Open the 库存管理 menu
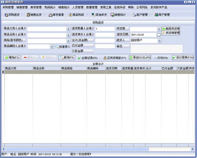This screenshot has height=158, width=197. (x=36, y=7)
